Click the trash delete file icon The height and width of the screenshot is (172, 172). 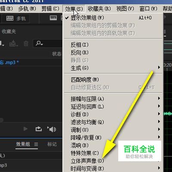(x=26, y=43)
